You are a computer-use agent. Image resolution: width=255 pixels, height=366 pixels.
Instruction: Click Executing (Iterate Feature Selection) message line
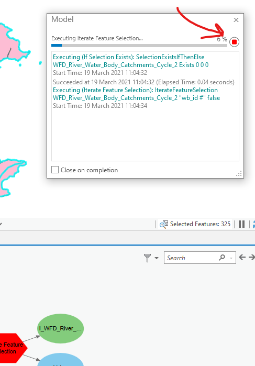point(135,90)
